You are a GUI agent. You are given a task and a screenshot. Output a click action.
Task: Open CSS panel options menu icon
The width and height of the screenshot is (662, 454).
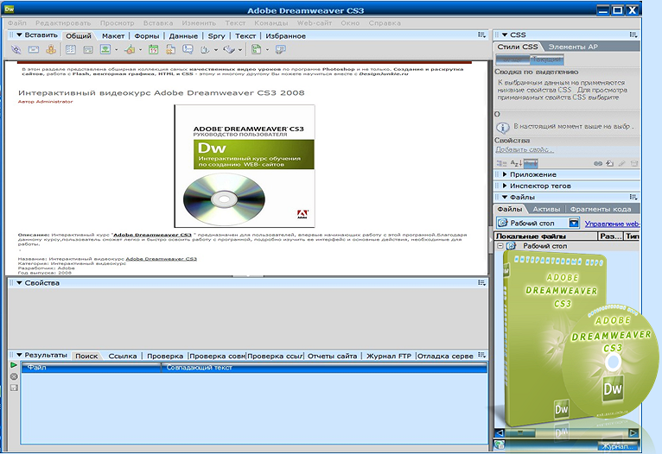(633, 35)
